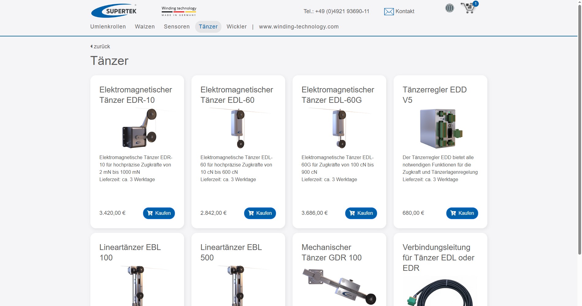This screenshot has width=582, height=306.
Task: Open the Tänzerregler EDD V5 product image
Action: [440, 129]
